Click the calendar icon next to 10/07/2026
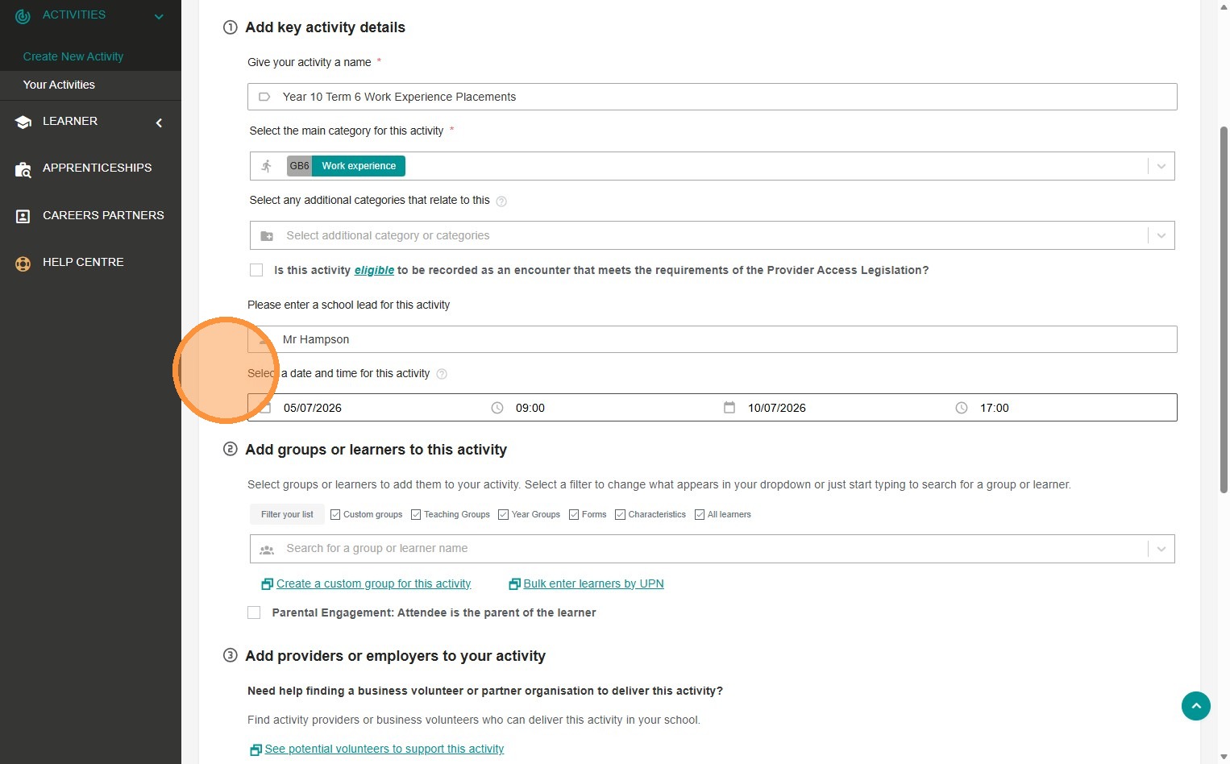Viewport: 1230px width, 764px height. pos(729,408)
